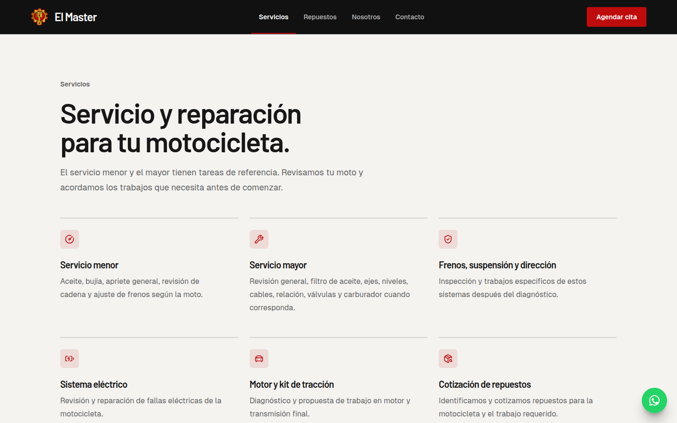Open the Contacto nav item
The width and height of the screenshot is (677, 423).
(409, 17)
